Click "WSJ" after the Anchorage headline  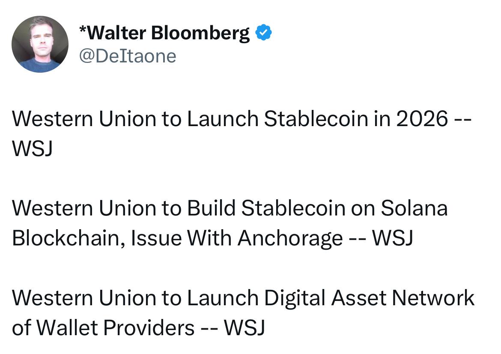393,238
